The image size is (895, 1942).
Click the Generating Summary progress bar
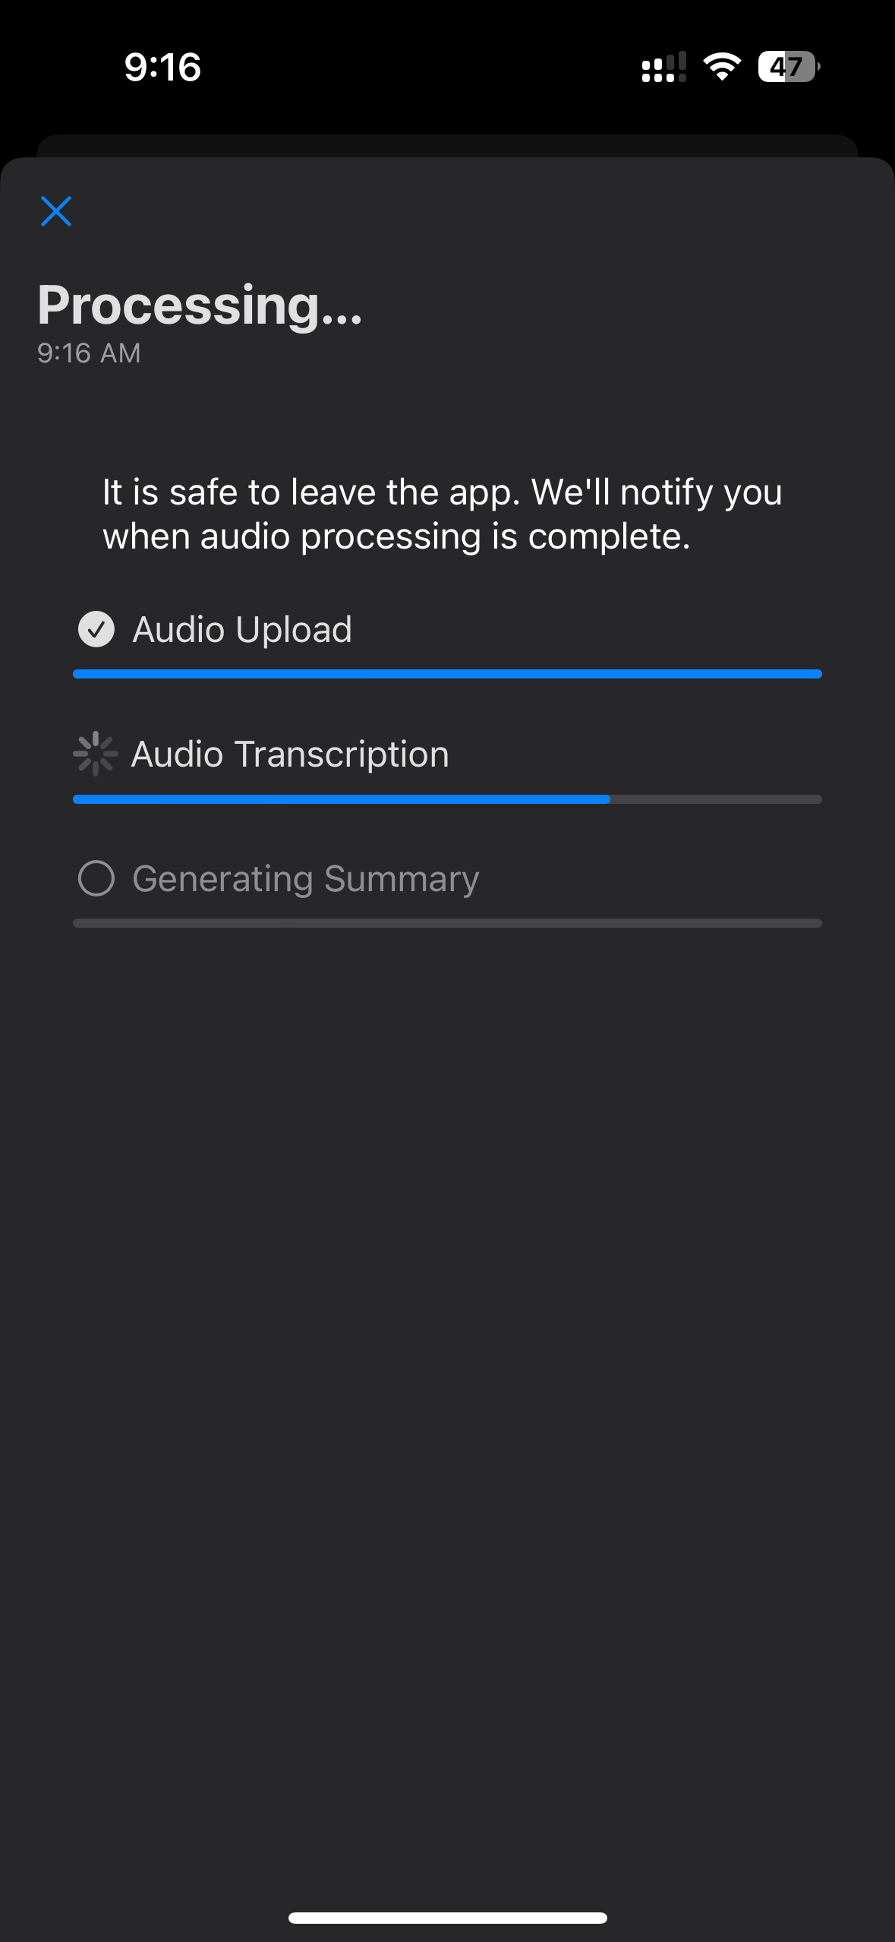coord(447,923)
